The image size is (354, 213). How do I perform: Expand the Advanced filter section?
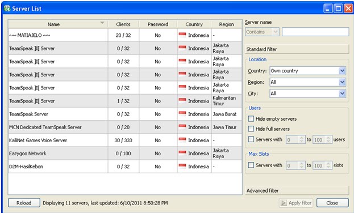[x=297, y=190]
